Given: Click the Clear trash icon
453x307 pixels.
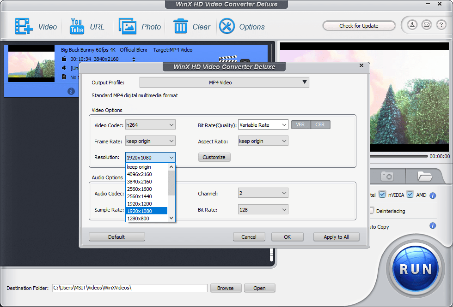Looking at the screenshot, I should click(x=180, y=26).
